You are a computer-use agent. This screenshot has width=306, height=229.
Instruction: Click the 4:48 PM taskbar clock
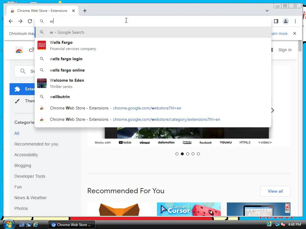coord(294,225)
